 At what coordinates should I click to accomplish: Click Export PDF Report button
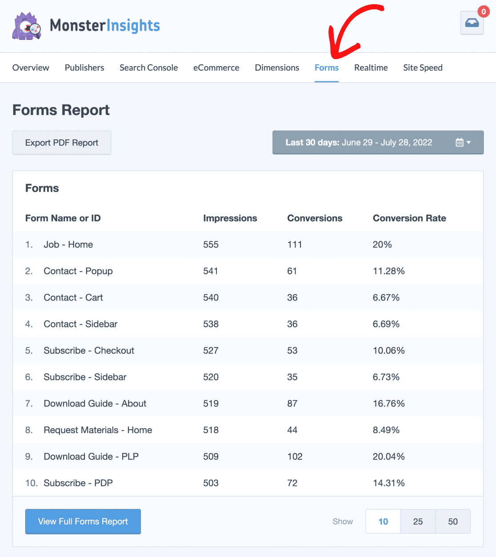[62, 142]
